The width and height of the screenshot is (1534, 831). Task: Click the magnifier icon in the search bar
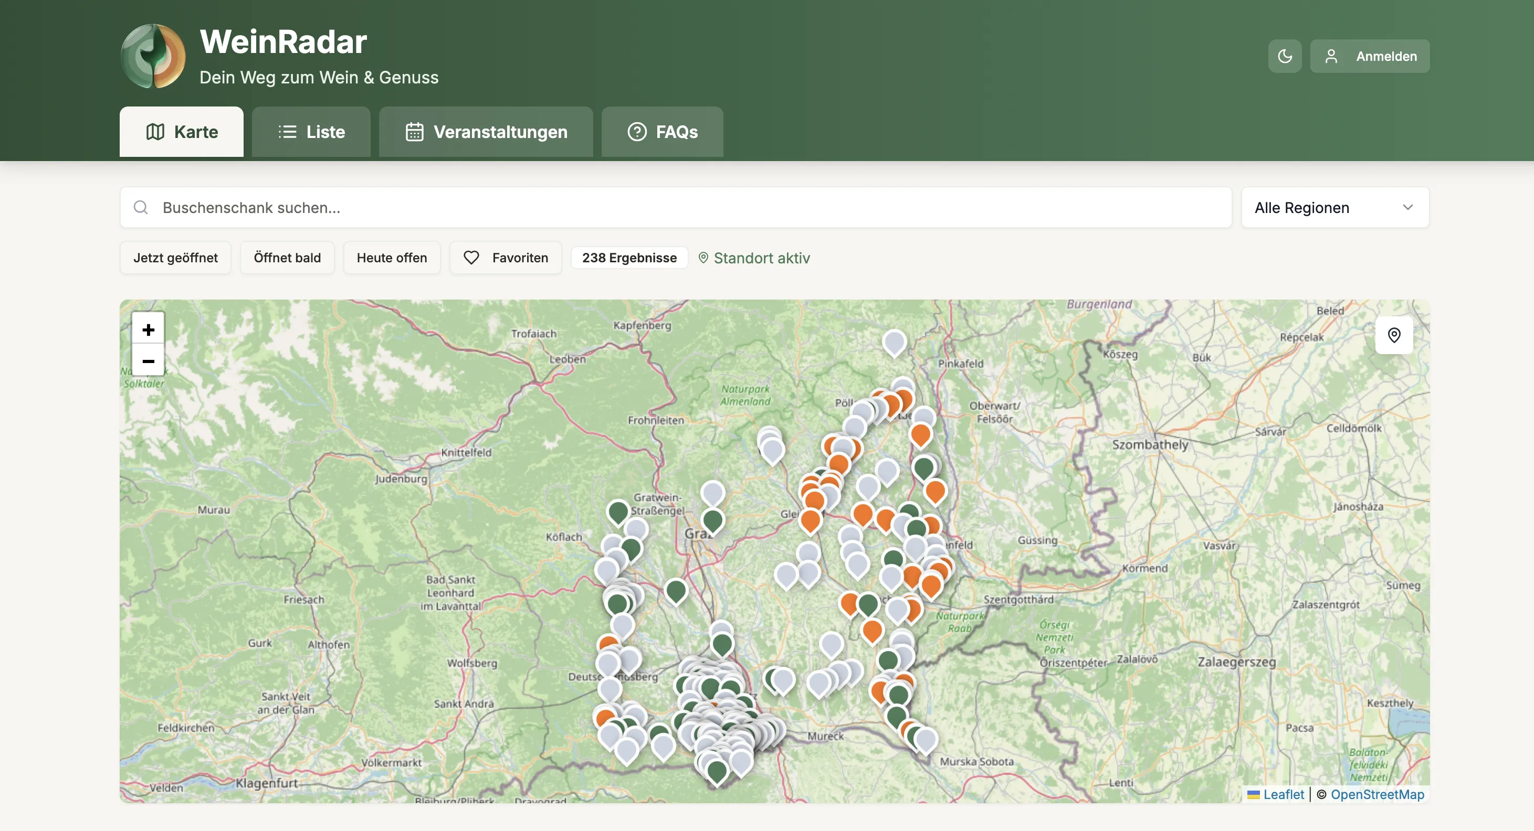pos(141,207)
